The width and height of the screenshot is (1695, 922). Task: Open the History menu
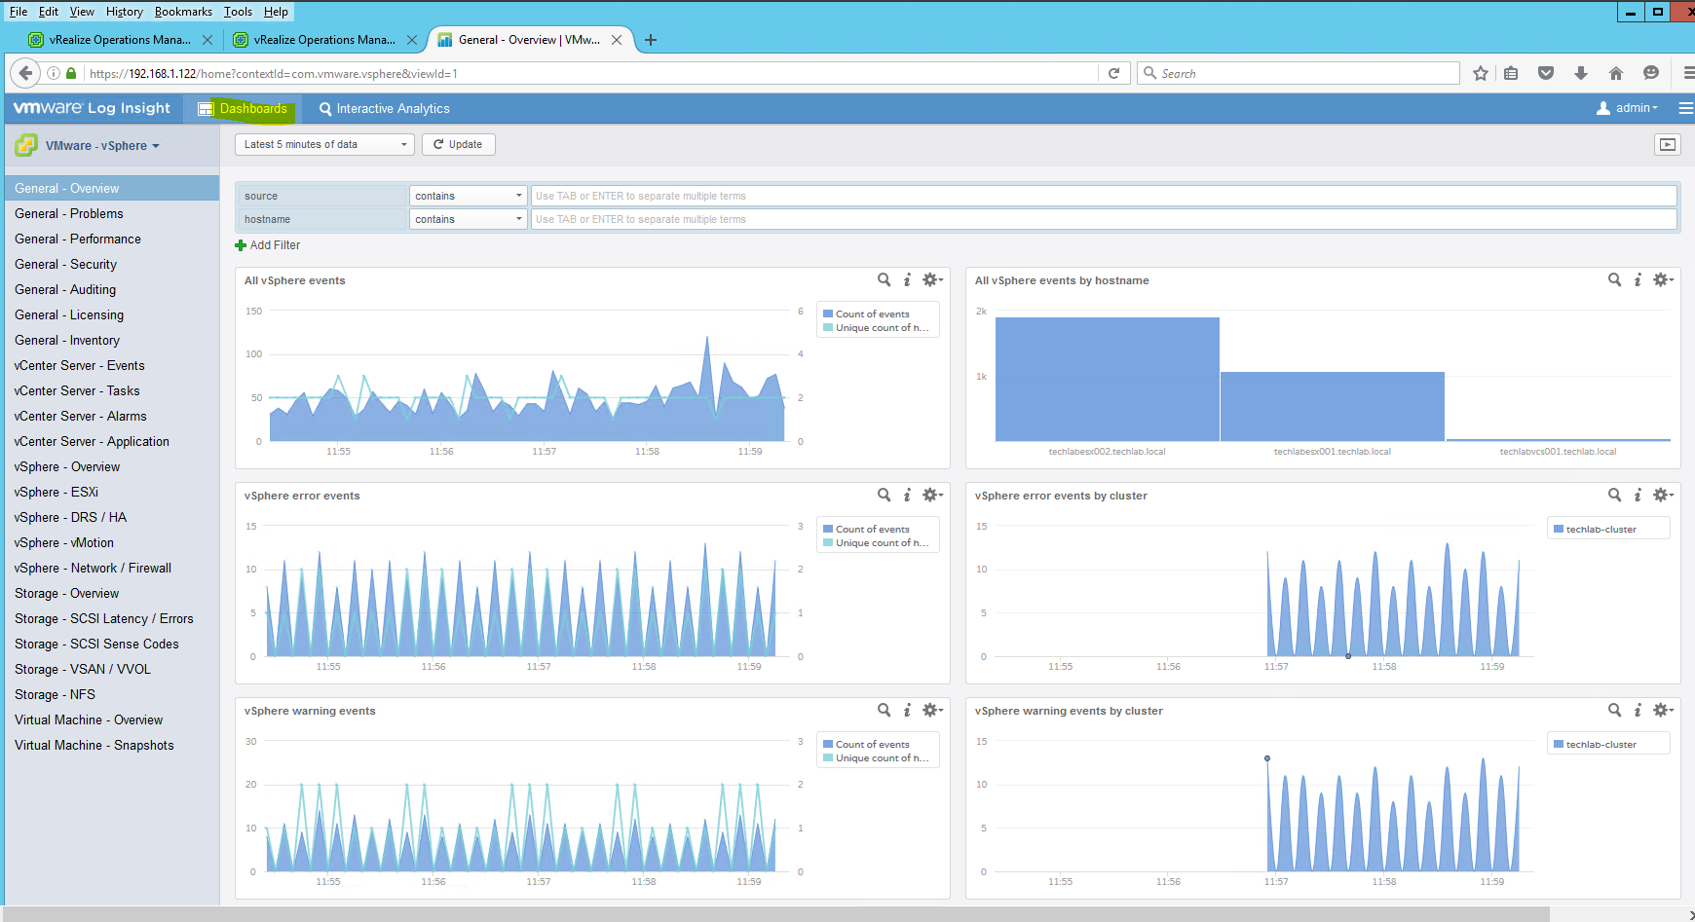tap(124, 12)
